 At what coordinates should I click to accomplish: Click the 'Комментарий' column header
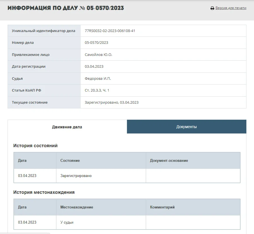162,207
